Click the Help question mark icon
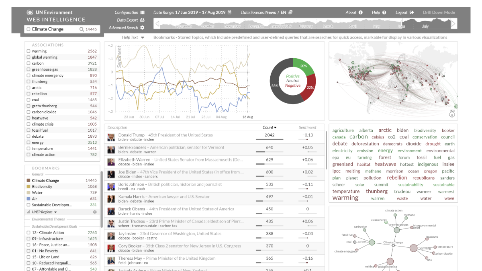The width and height of the screenshot is (482, 271). point(384,12)
